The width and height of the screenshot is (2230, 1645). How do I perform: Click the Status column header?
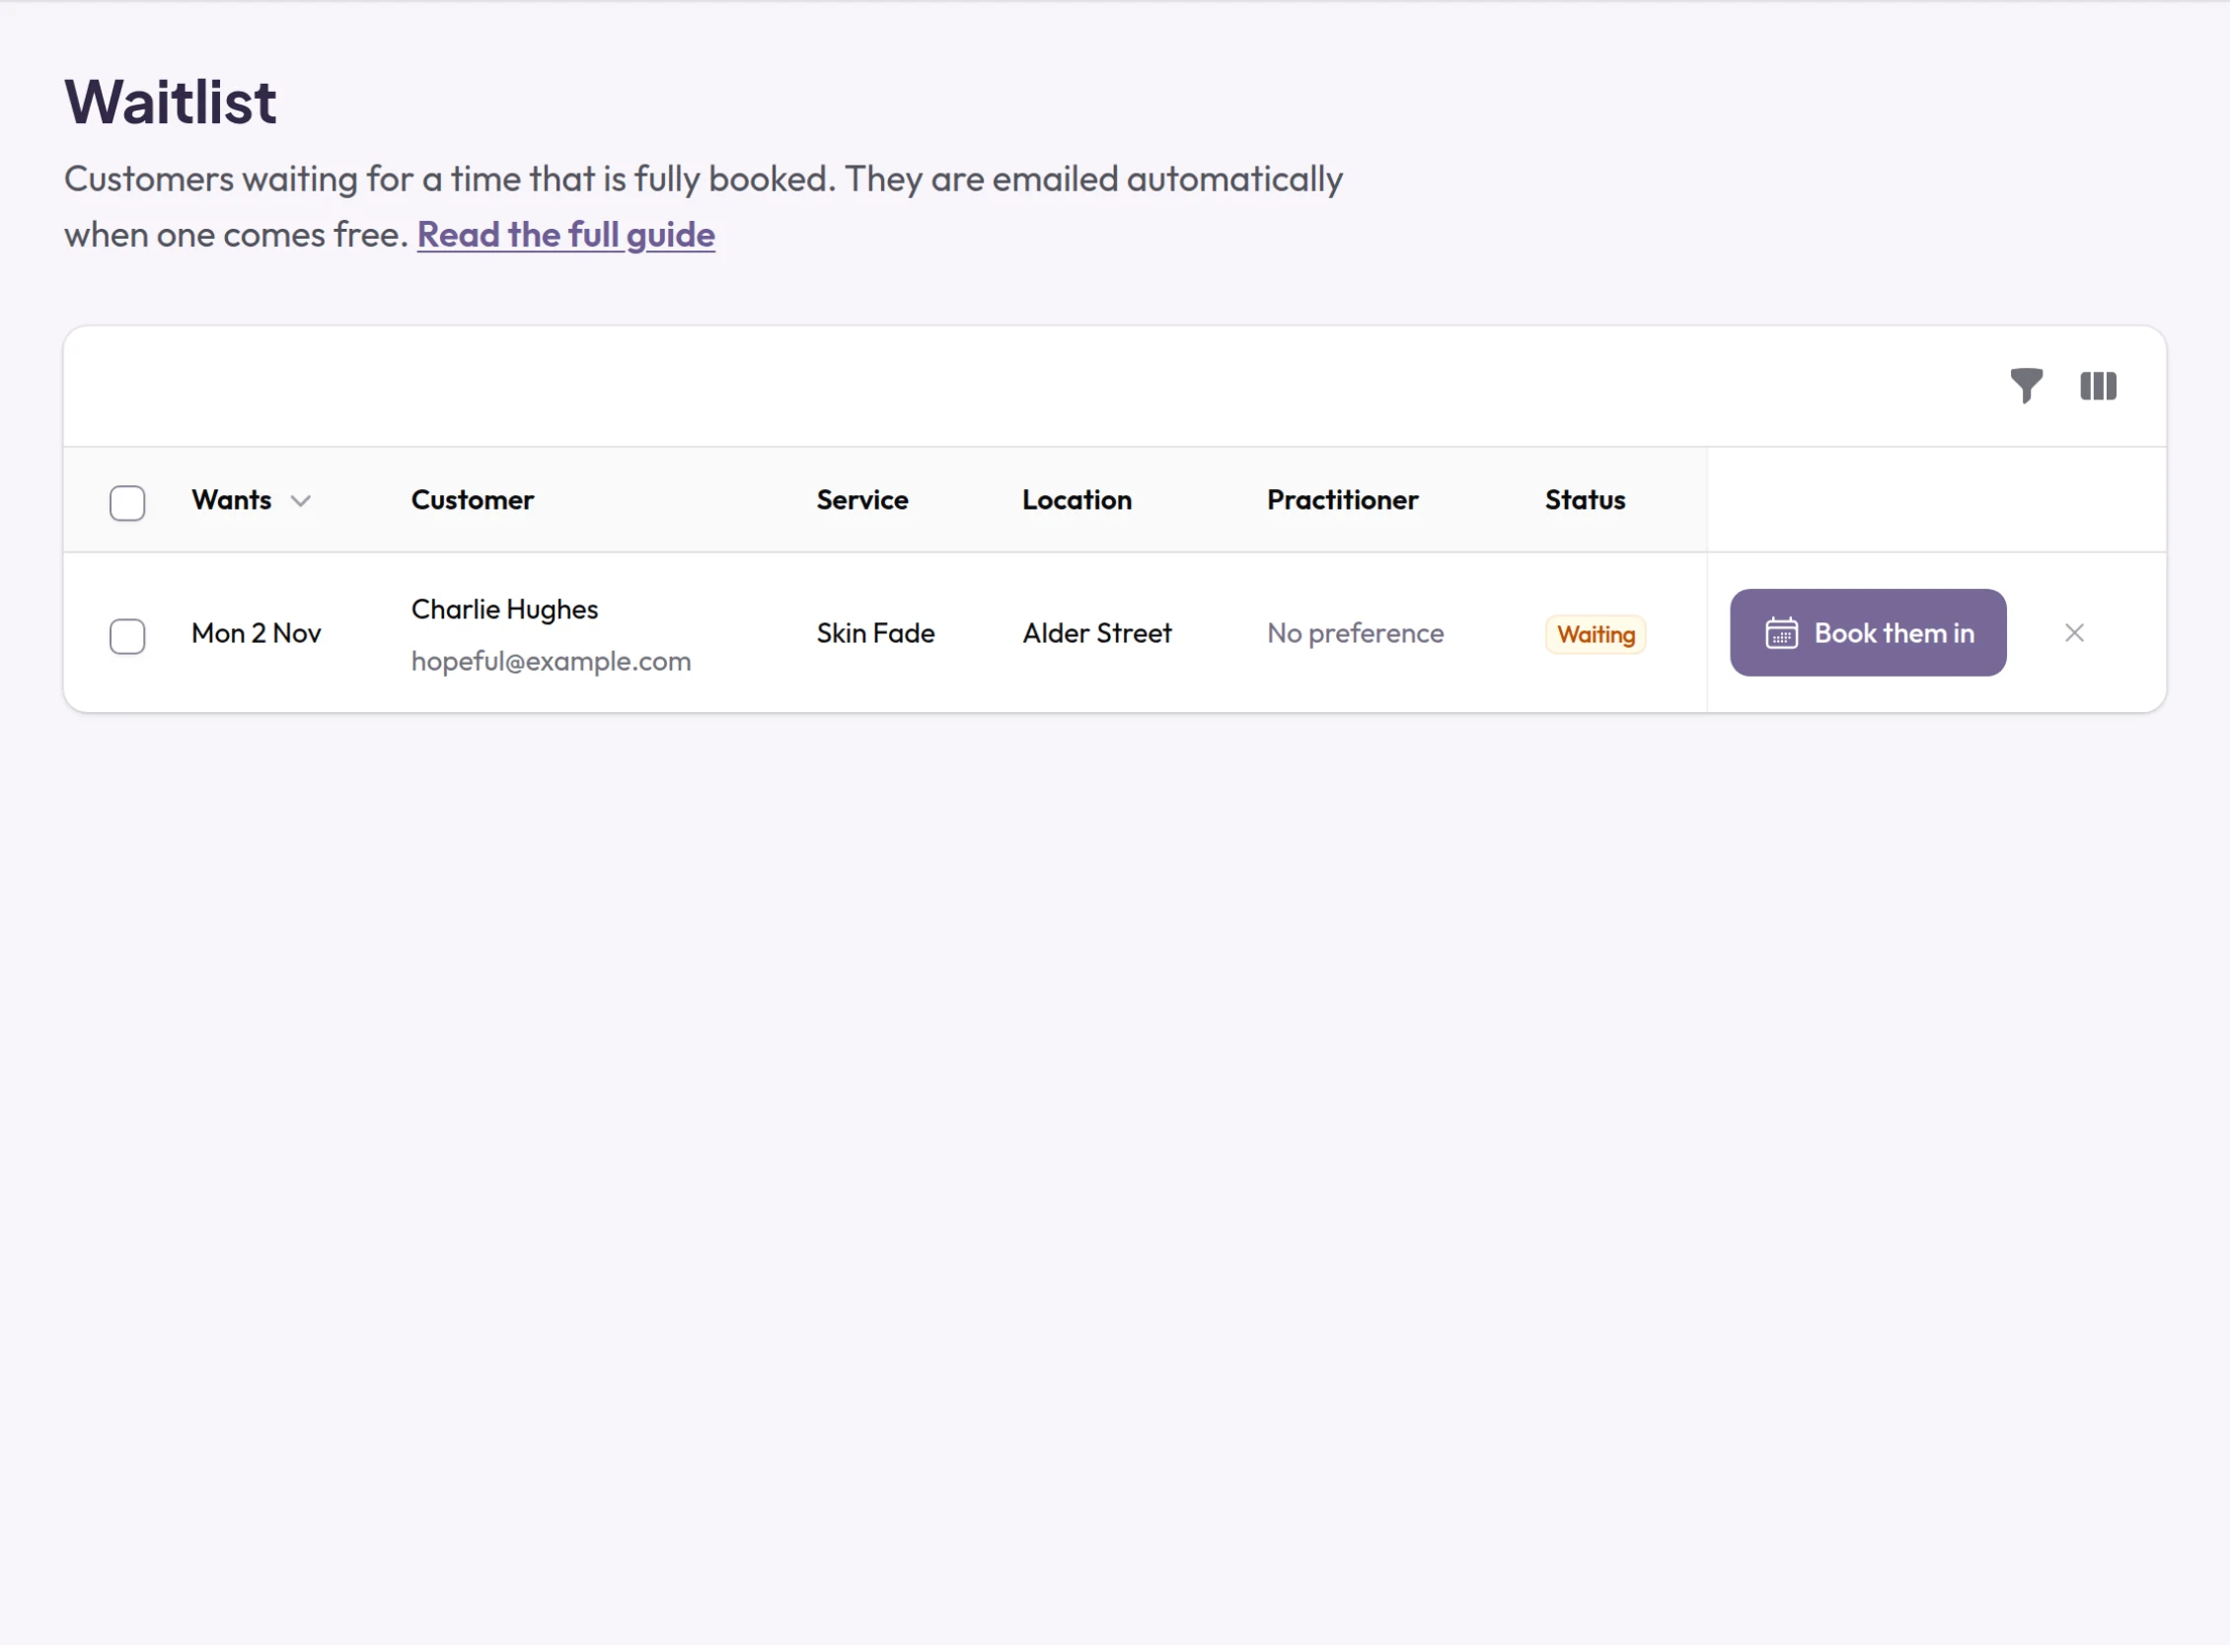pyautogui.click(x=1585, y=500)
